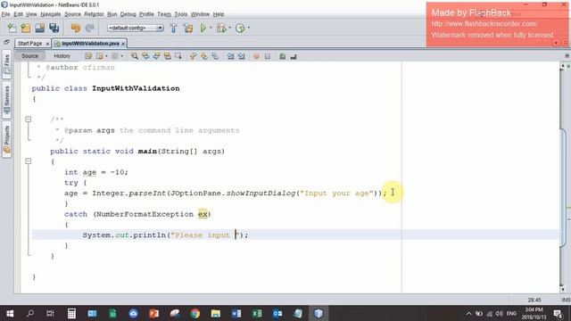The height and width of the screenshot is (321, 571).
Task: Click the Debug Project icon
Action: (220, 28)
